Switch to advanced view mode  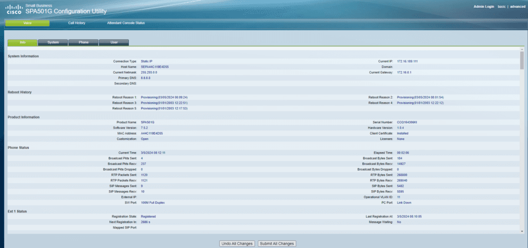pos(517,6)
